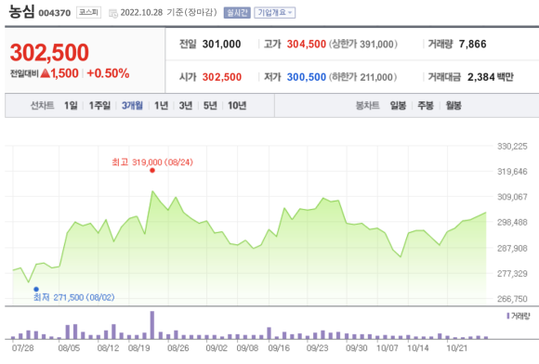Viewport: 539px width, 364px height.
Task: Click the 08/26 x-axis date label
Action: tap(178, 348)
